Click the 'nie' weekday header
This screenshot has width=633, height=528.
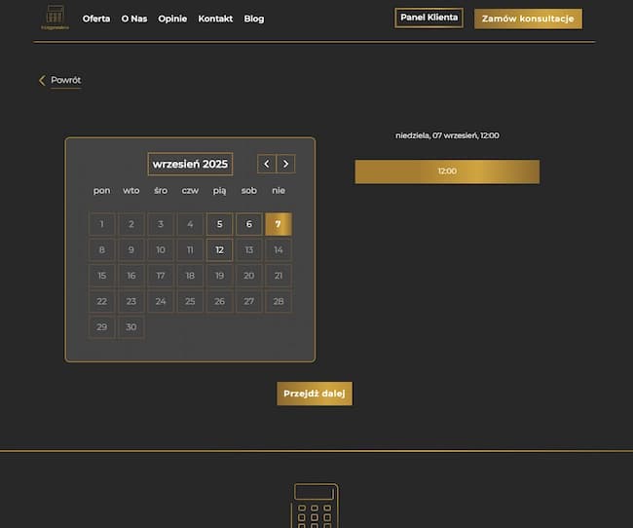click(x=279, y=191)
